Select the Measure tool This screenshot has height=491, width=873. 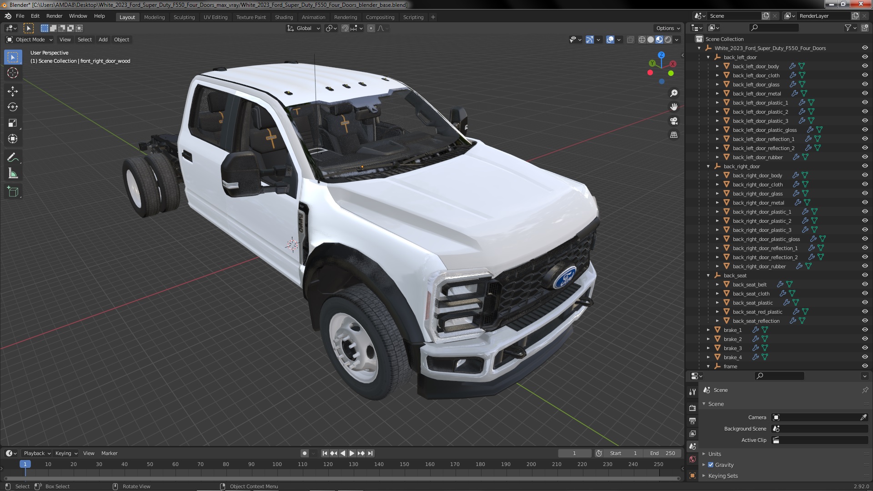[13, 174]
